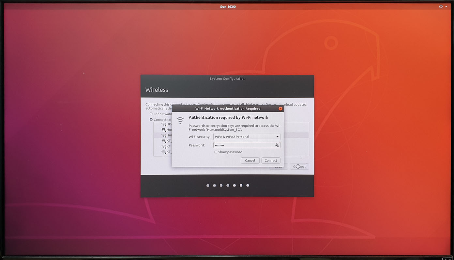Enable the Show password checkbox
Image resolution: width=454 pixels, height=260 pixels.
point(216,152)
